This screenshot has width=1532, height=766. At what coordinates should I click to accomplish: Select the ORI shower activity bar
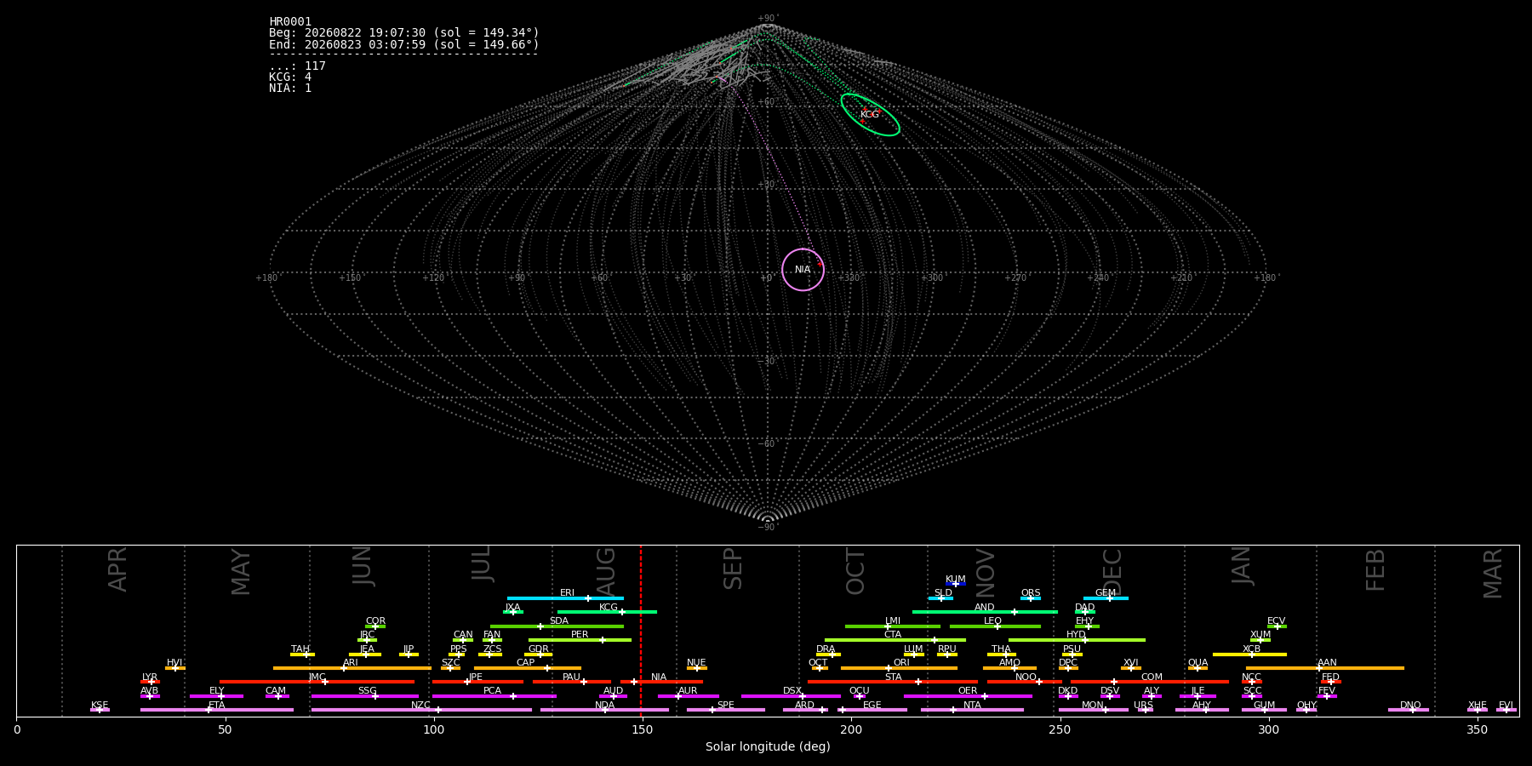pyautogui.click(x=899, y=668)
